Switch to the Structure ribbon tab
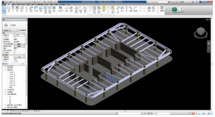The height and width of the screenshot is (117, 215). (14, 4)
